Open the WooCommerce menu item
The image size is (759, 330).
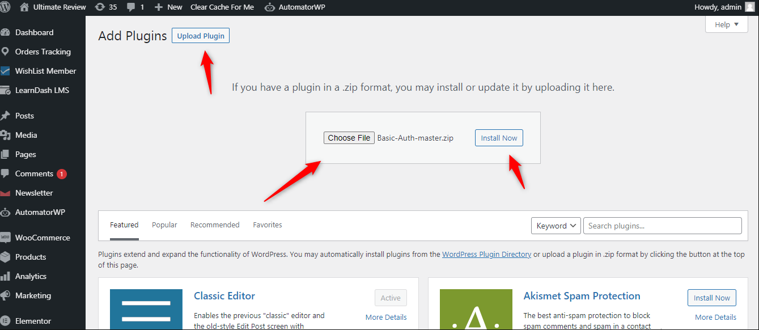click(x=43, y=238)
